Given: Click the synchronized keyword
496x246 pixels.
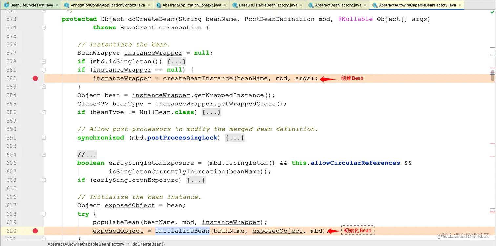Looking at the screenshot, I should [x=101, y=138].
